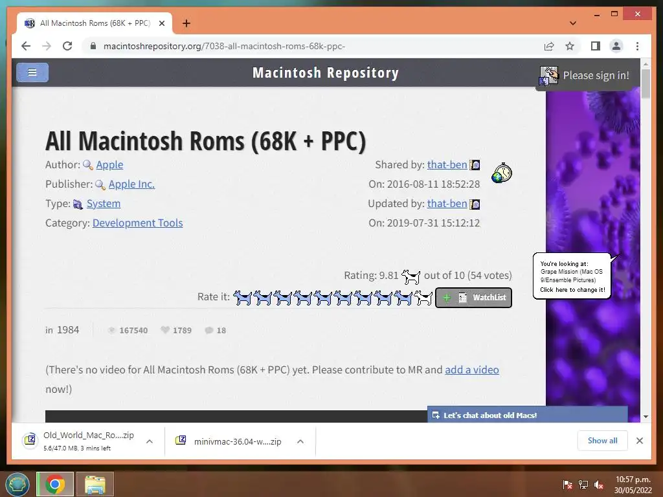
Task: Click the 18 comments counter
Action: [215, 330]
